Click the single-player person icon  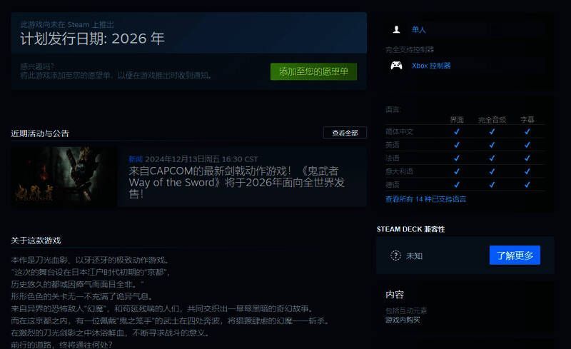pyautogui.click(x=396, y=29)
